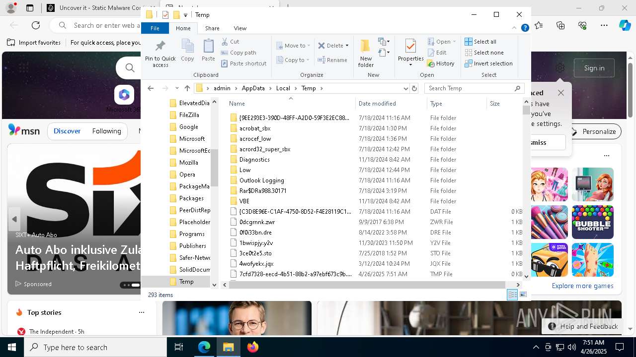Open File Explorer Help icon
The image size is (636, 357).
click(525, 28)
